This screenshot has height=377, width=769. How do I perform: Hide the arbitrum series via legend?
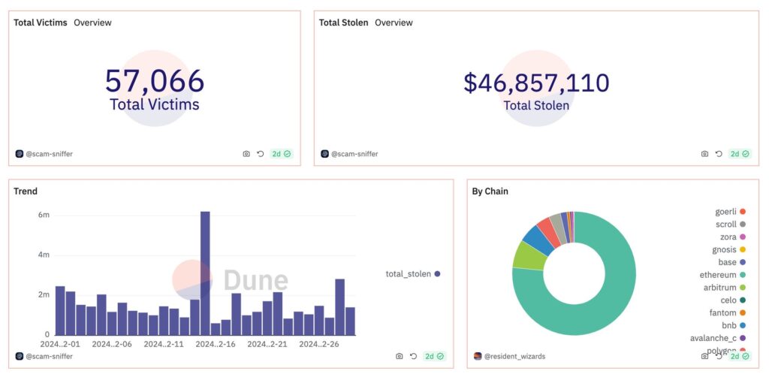719,288
